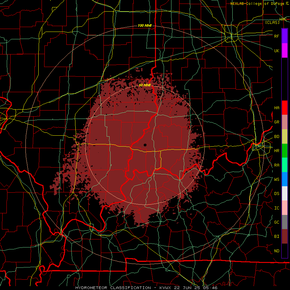Click the HA red legend swatch

(285, 108)
